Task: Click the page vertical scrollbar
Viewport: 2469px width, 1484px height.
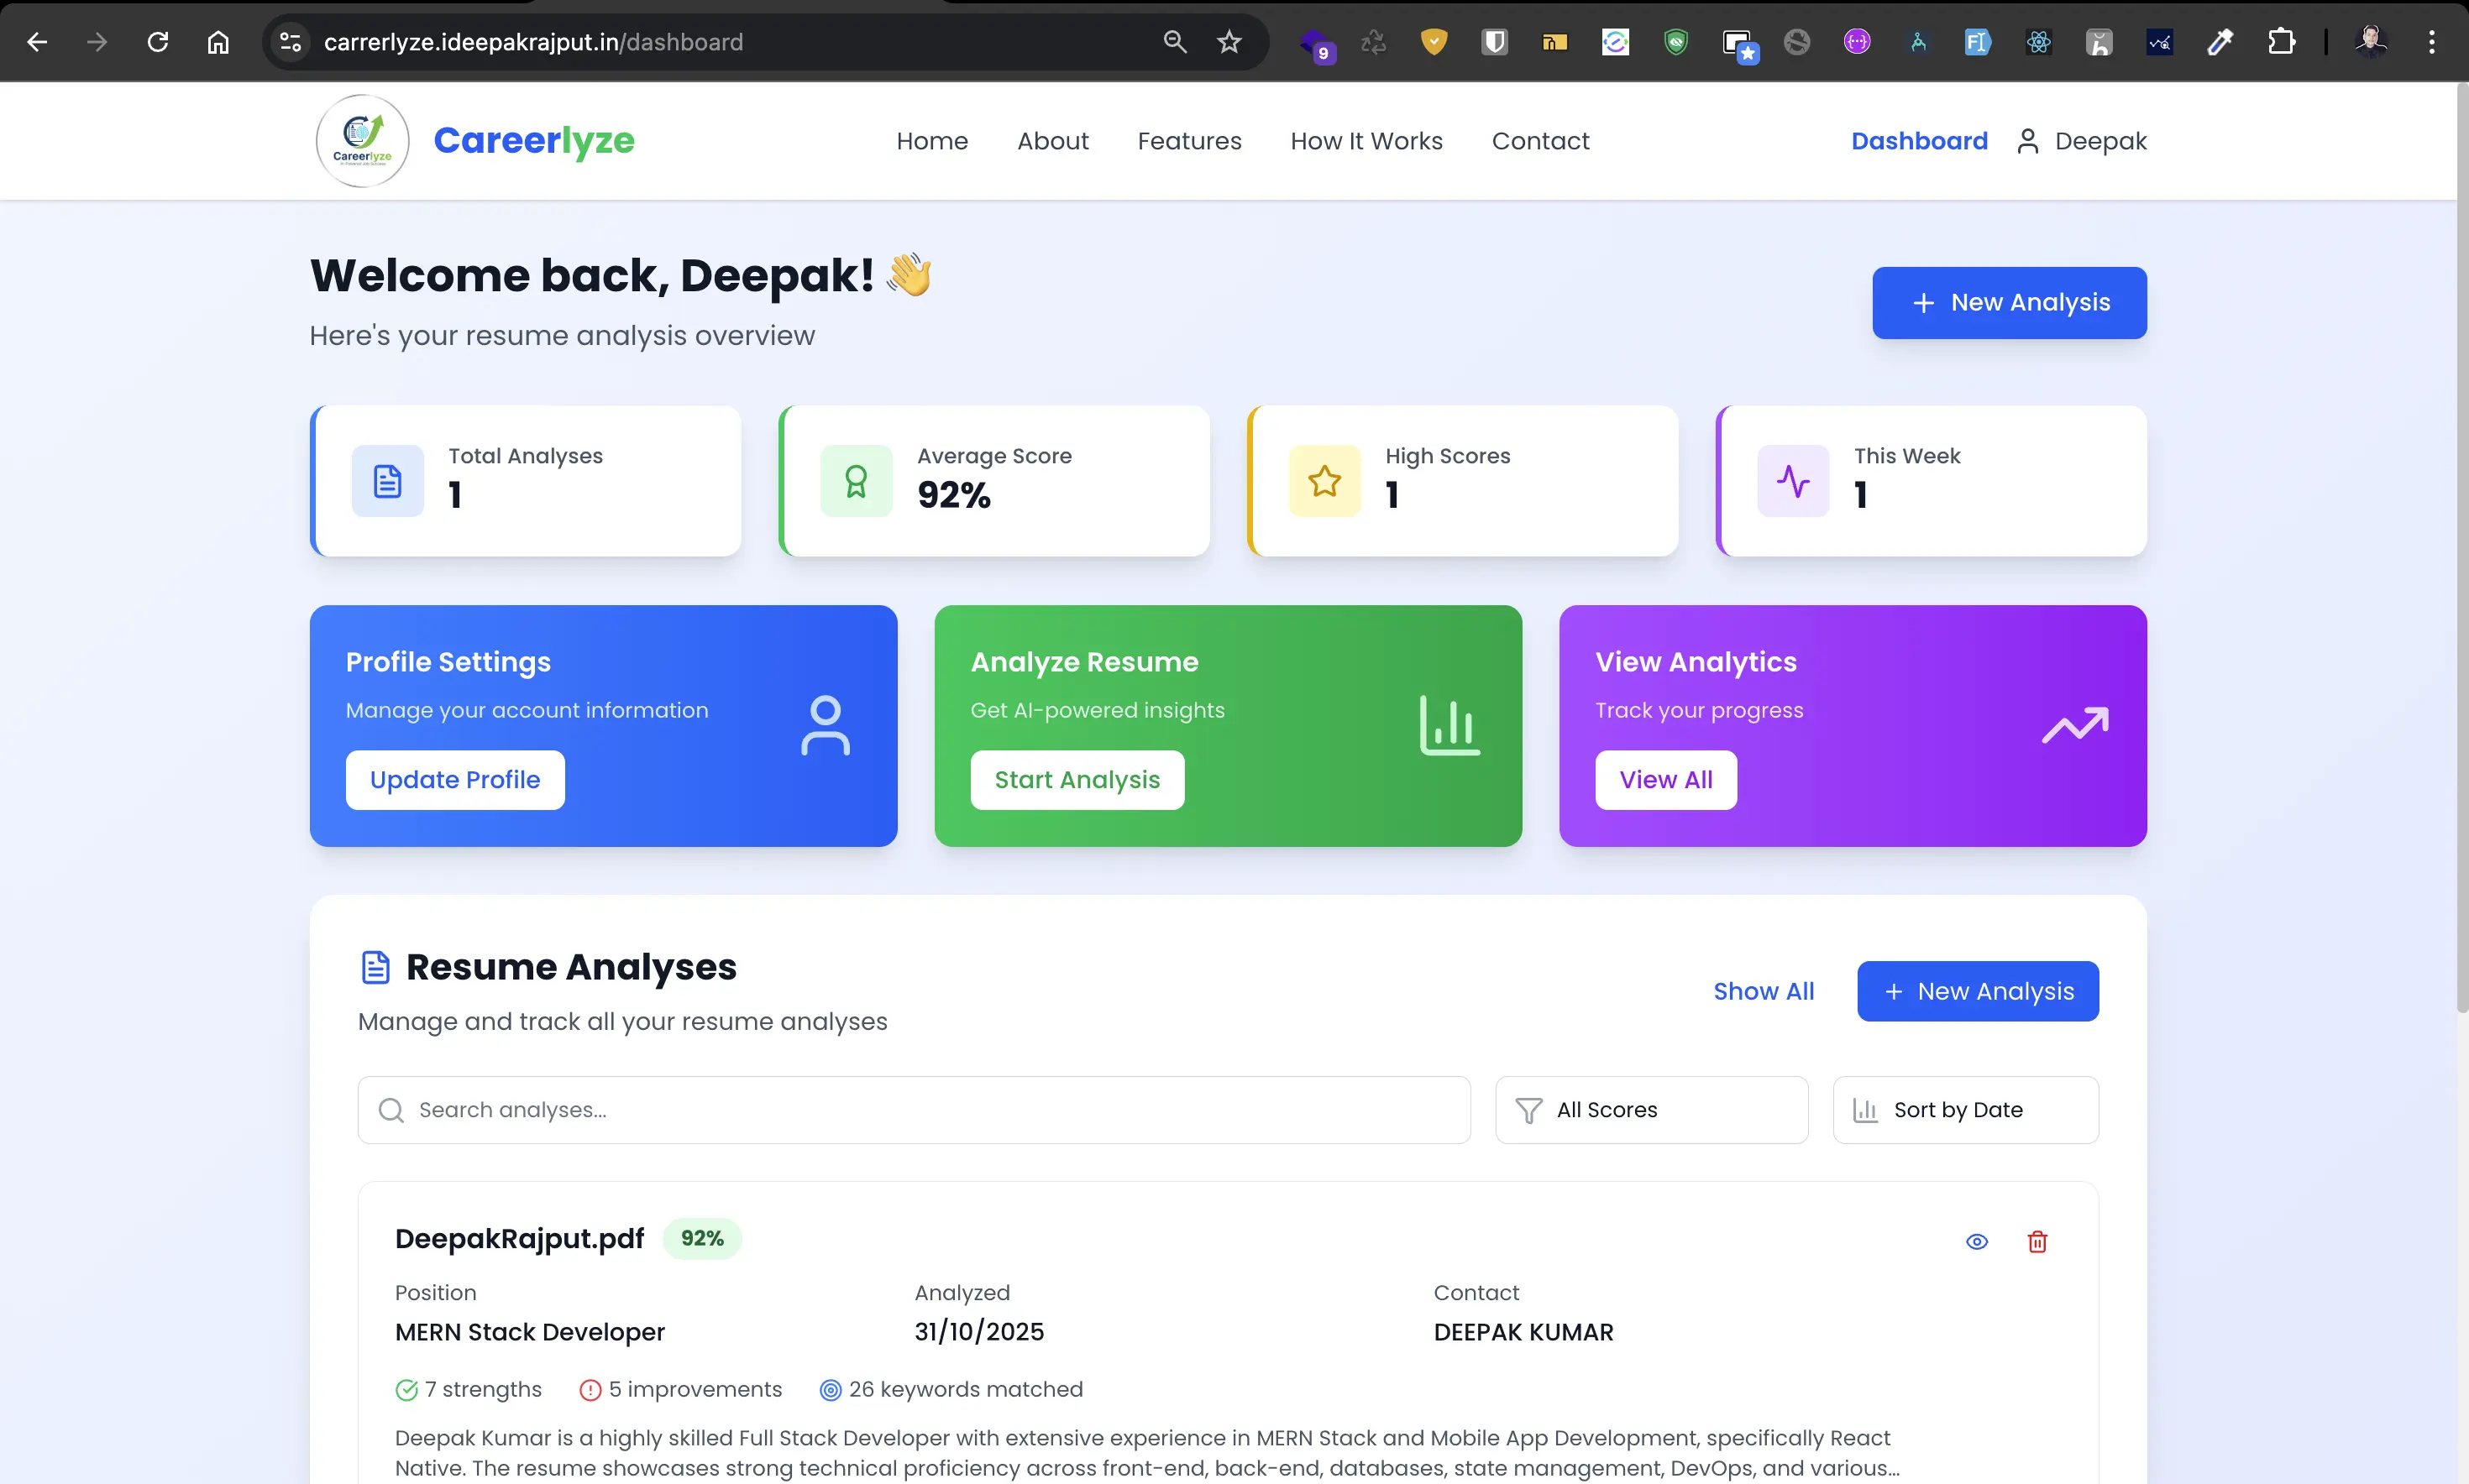Action: [x=2462, y=550]
